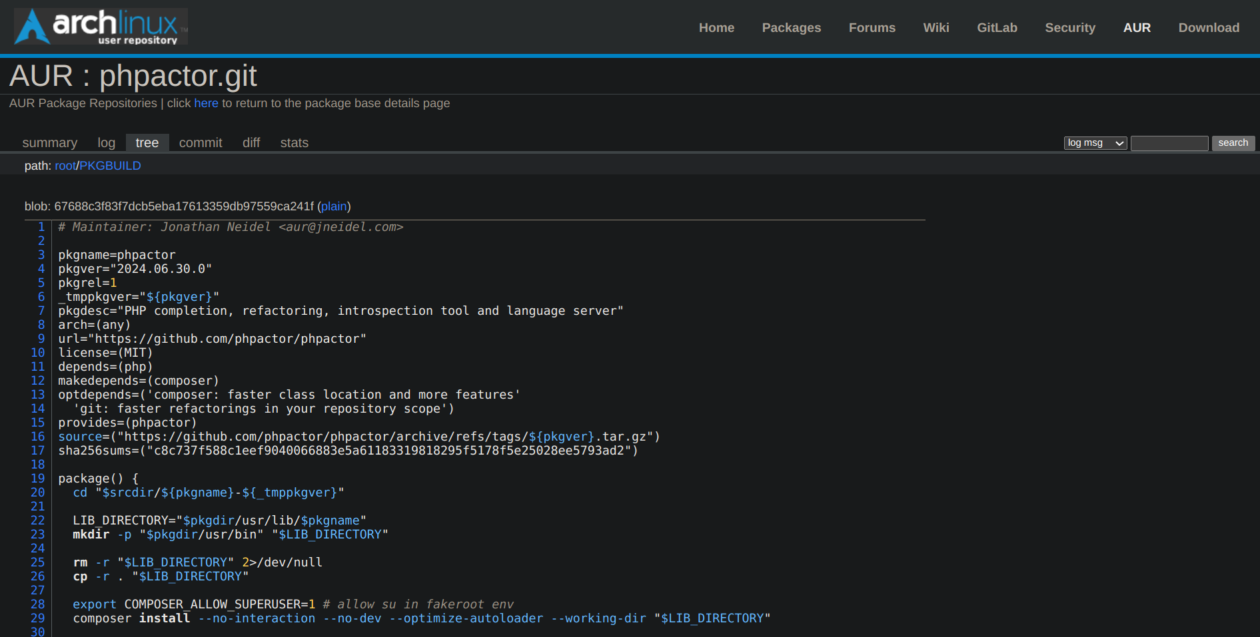The height and width of the screenshot is (637, 1260).
Task: Jump to line number 12
Action: pos(38,381)
